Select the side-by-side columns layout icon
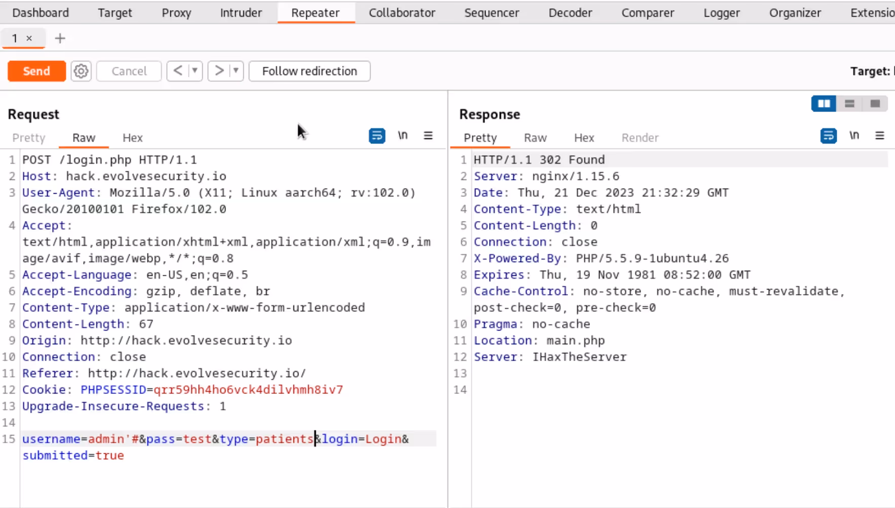The height and width of the screenshot is (508, 895). tap(824, 103)
